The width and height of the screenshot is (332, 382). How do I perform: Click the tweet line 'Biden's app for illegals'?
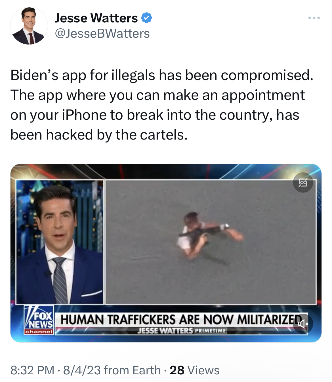tap(162, 75)
